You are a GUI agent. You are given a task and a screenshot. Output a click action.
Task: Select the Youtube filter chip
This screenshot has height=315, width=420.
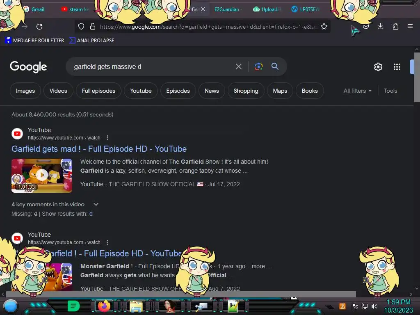pyautogui.click(x=141, y=91)
